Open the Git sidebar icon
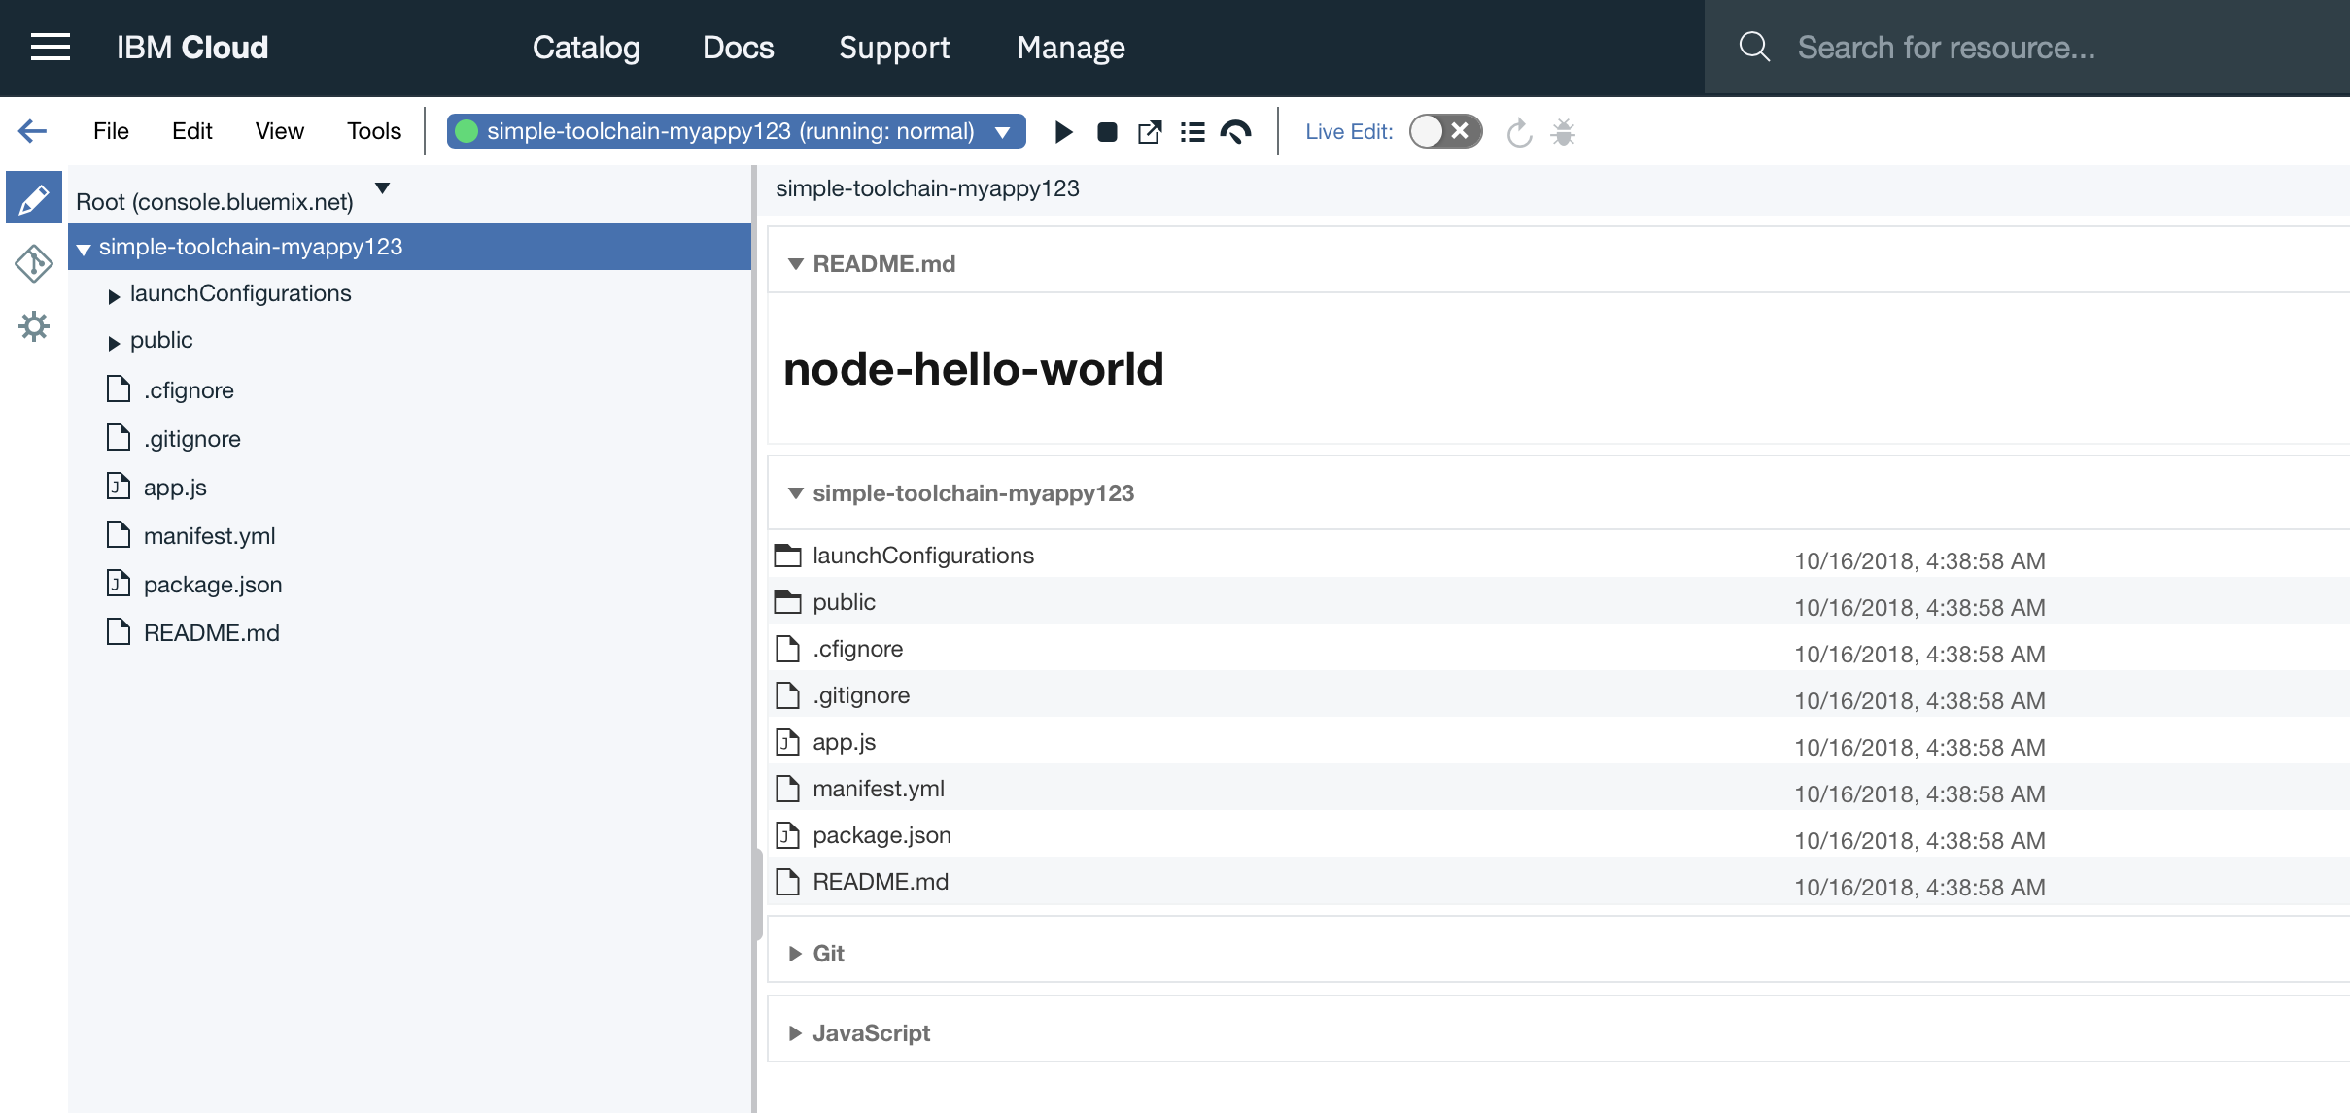This screenshot has width=2350, height=1113. point(34,263)
